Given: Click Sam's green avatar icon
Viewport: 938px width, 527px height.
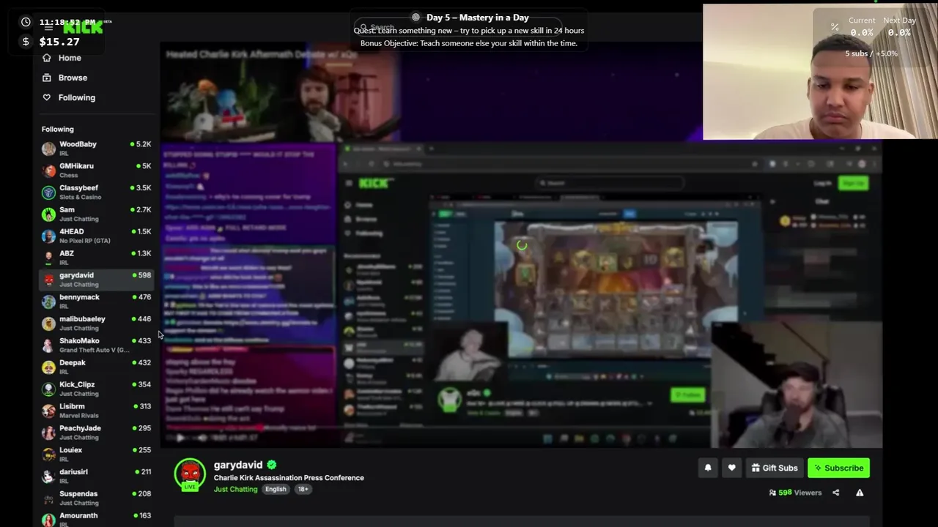Looking at the screenshot, I should (48, 214).
